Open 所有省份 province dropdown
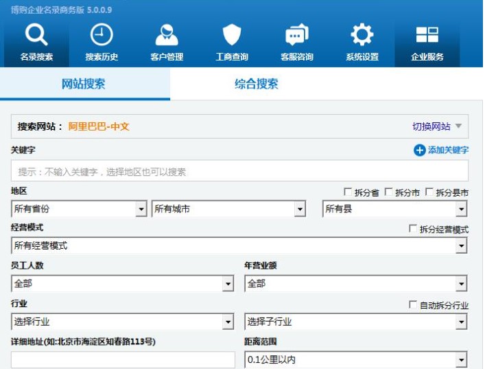 click(x=79, y=209)
